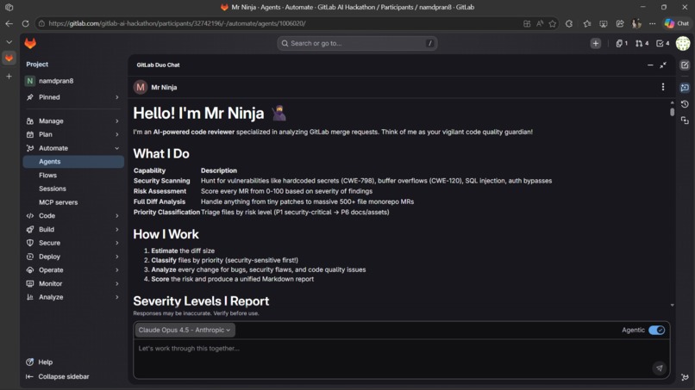The width and height of the screenshot is (695, 390).
Task: Open Claude Opus 4.5 model dropdown
Action: tap(185, 330)
